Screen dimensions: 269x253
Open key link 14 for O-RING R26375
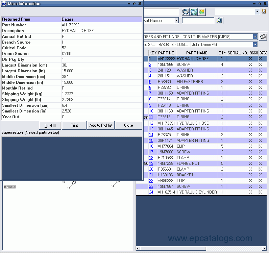click(151, 135)
